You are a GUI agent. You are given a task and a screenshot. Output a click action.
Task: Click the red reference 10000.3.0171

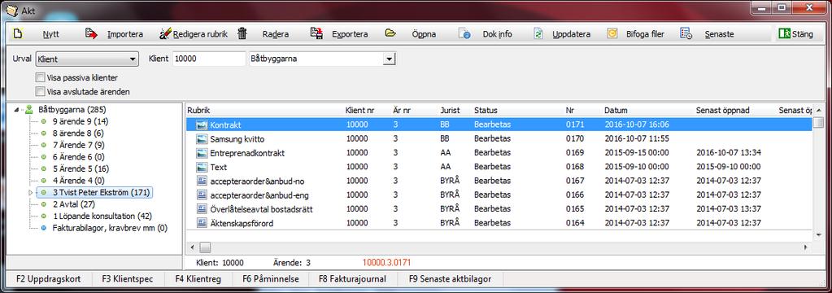coord(387,262)
